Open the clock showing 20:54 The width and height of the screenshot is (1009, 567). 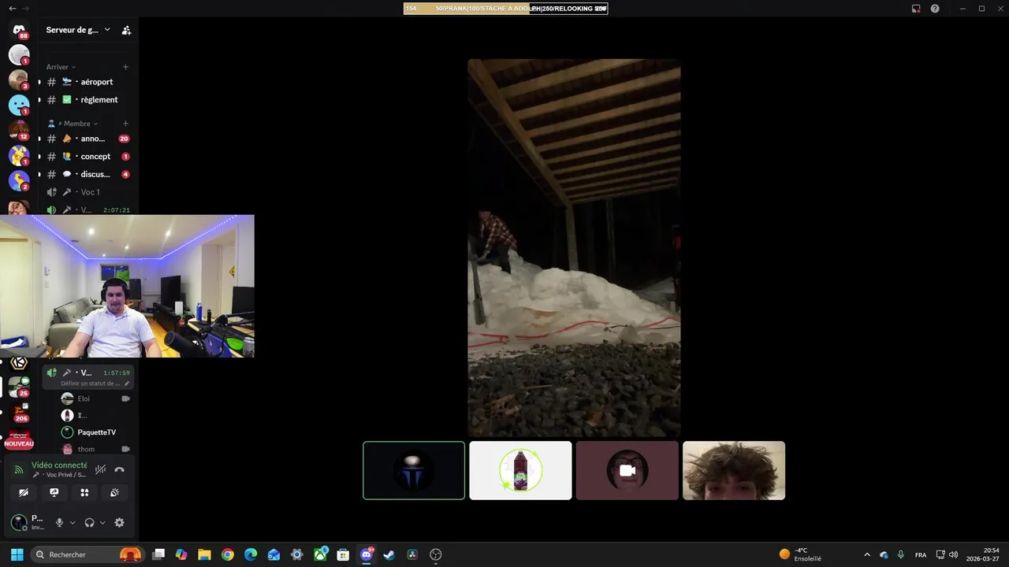point(984,554)
